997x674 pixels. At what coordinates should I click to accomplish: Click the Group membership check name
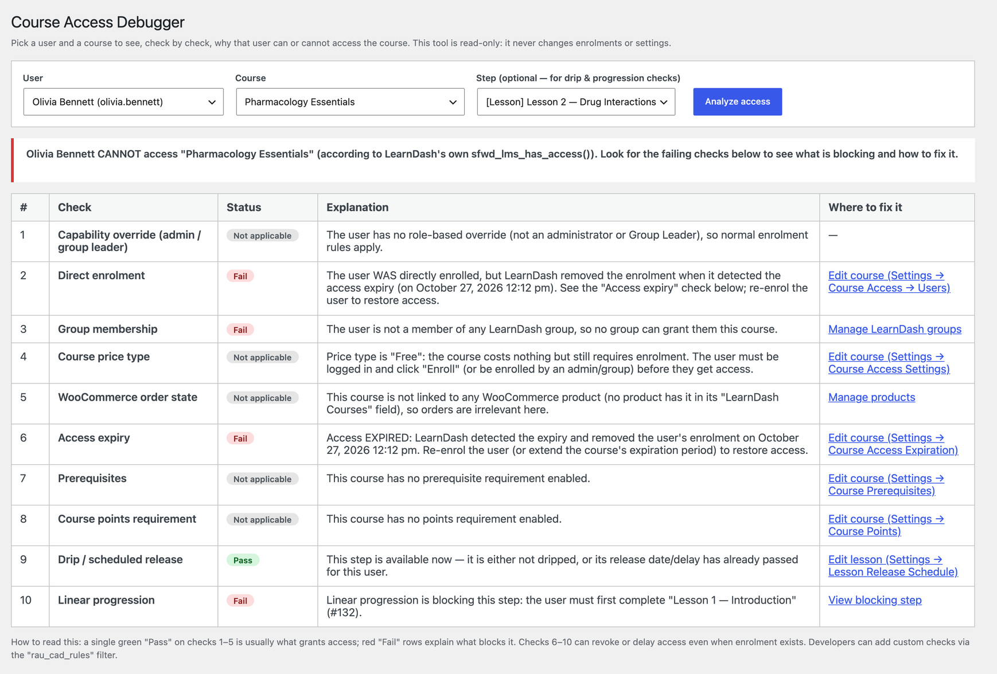108,329
